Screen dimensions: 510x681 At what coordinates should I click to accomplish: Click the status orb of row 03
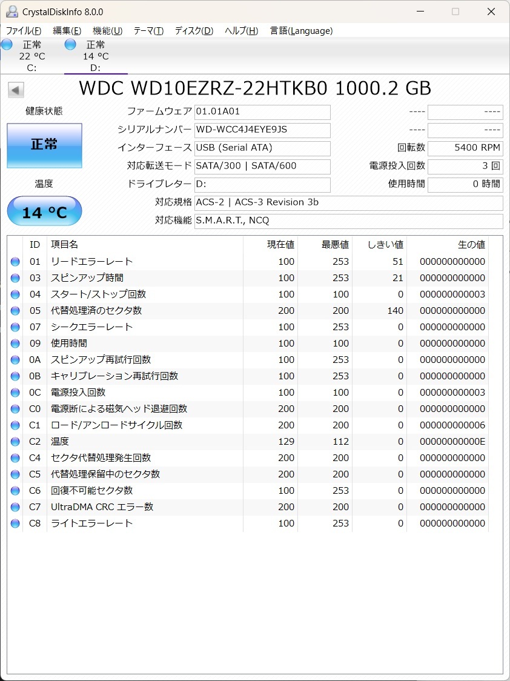15,278
